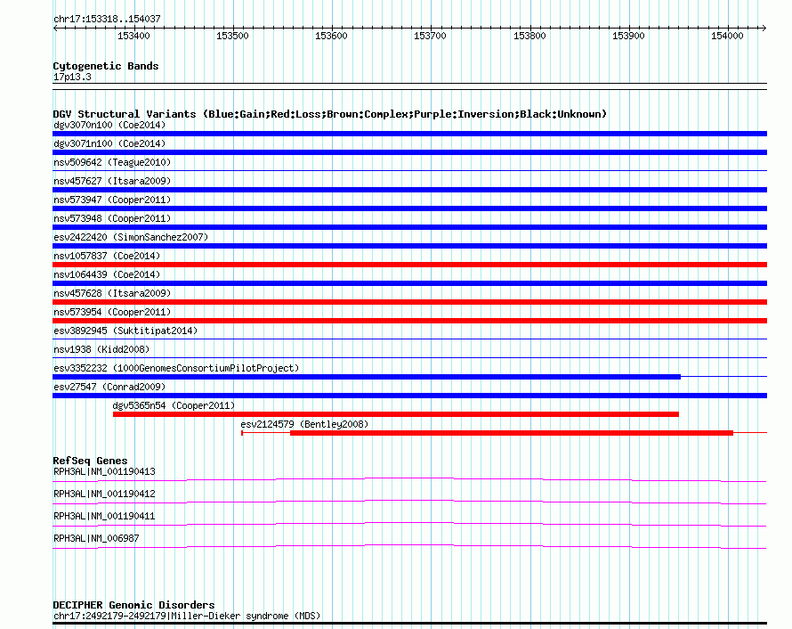Viewport: 792px width, 629px height.
Task: Click ruler position 154000
Action: click(727, 36)
